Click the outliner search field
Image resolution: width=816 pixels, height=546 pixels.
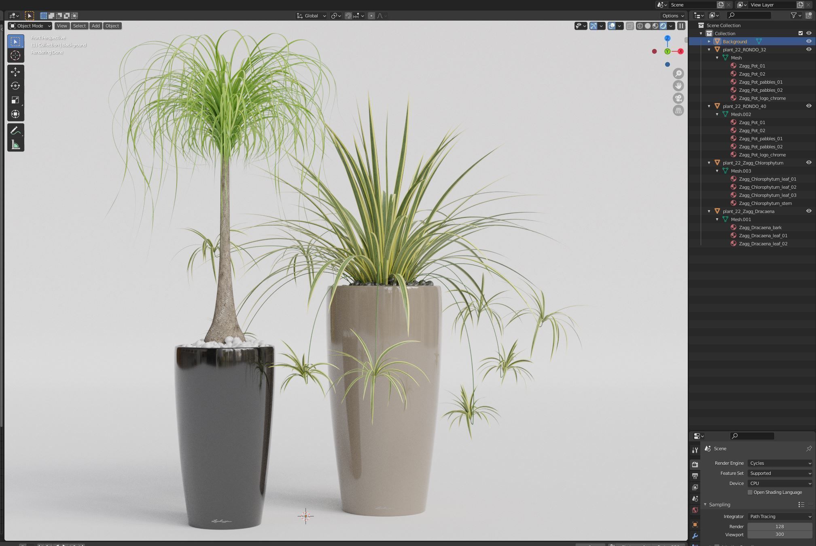(749, 15)
